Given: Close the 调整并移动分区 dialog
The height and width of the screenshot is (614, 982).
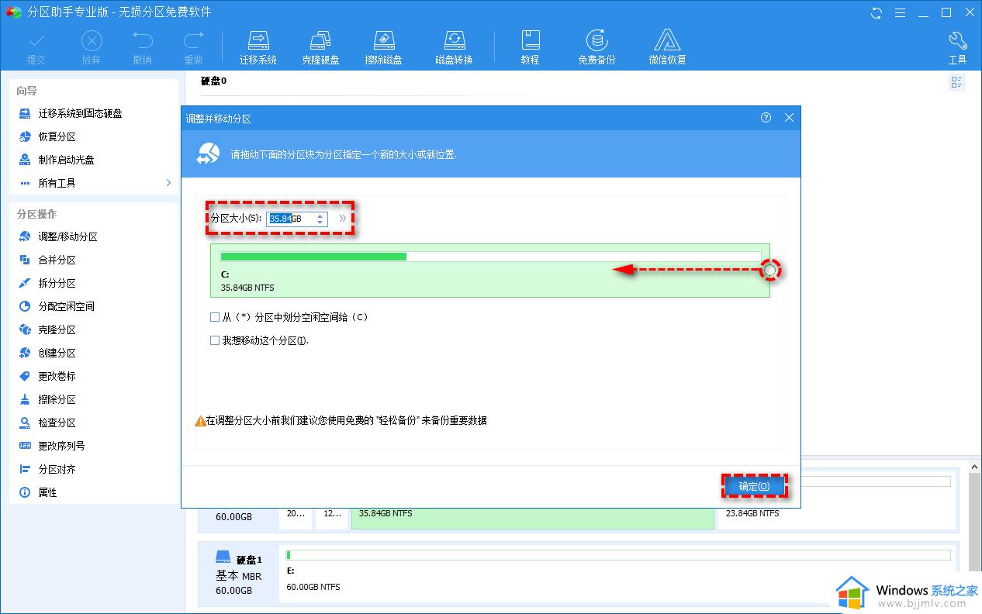Looking at the screenshot, I should [x=789, y=118].
